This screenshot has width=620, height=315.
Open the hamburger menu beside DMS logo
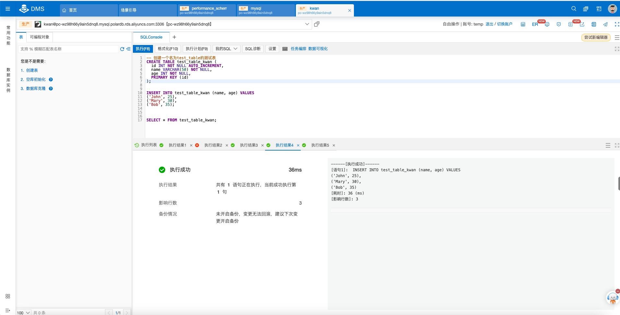click(8, 9)
